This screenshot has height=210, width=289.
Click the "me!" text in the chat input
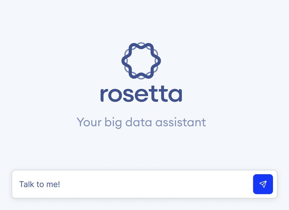52,184
